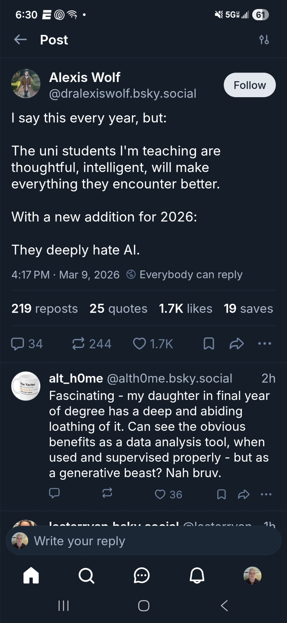Share the main post arrow icon

237,344
